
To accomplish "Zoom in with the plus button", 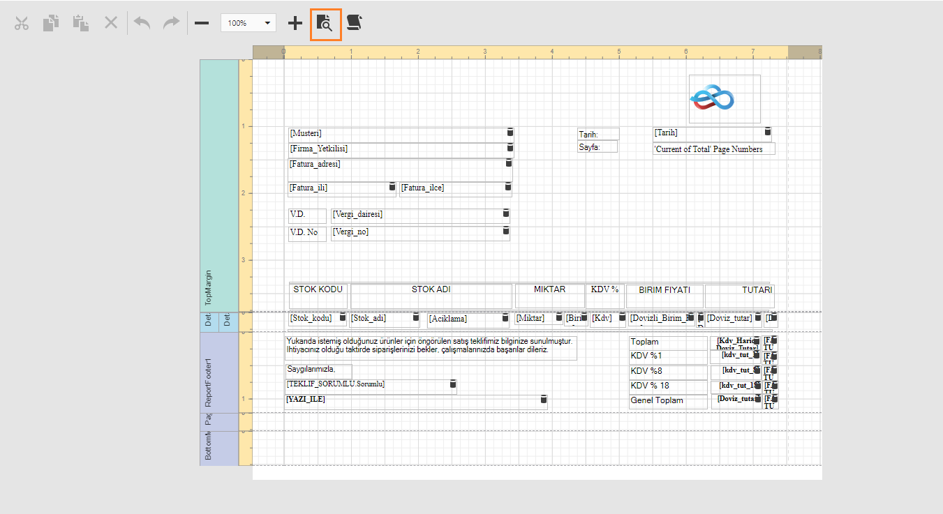I will (295, 23).
